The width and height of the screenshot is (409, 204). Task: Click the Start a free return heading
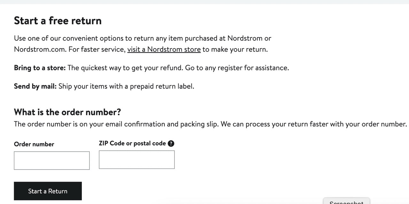58,20
